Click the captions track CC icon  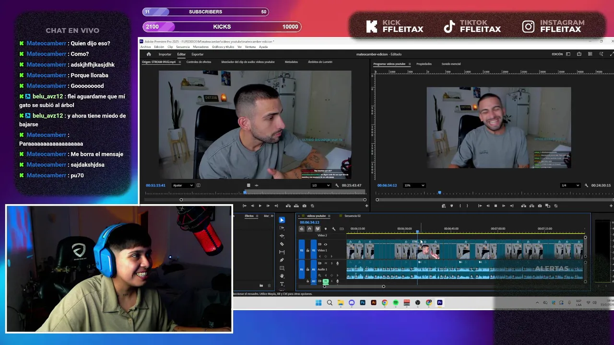[342, 229]
